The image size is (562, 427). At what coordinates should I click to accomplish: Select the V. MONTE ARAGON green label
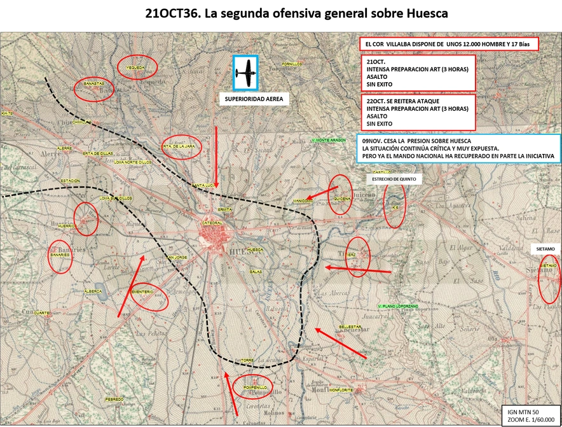click(x=329, y=140)
